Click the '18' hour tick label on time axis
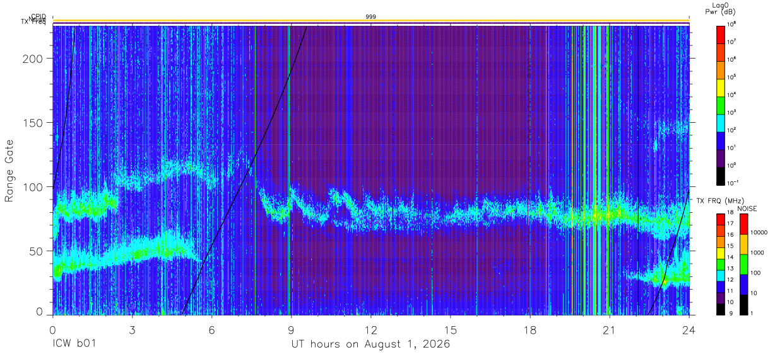This screenshot has height=357, width=775. pyautogui.click(x=529, y=330)
